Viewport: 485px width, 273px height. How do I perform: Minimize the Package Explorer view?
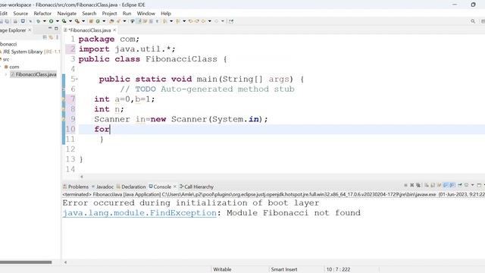click(50, 28)
